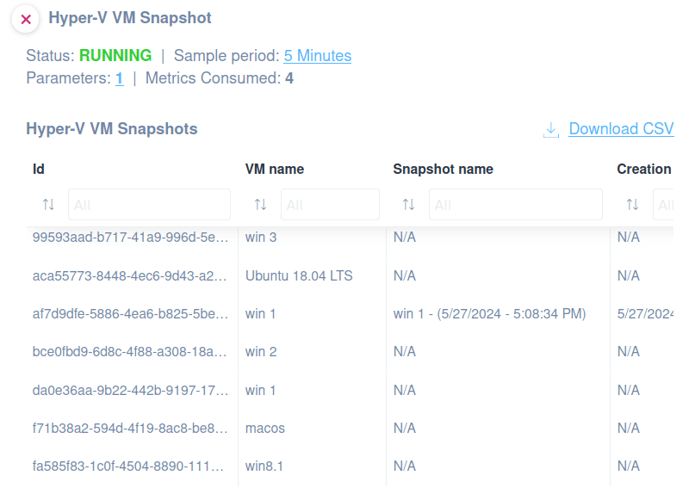Click Snapshot name N/A in the macos row
The height and width of the screenshot is (494, 695).
[x=405, y=429]
